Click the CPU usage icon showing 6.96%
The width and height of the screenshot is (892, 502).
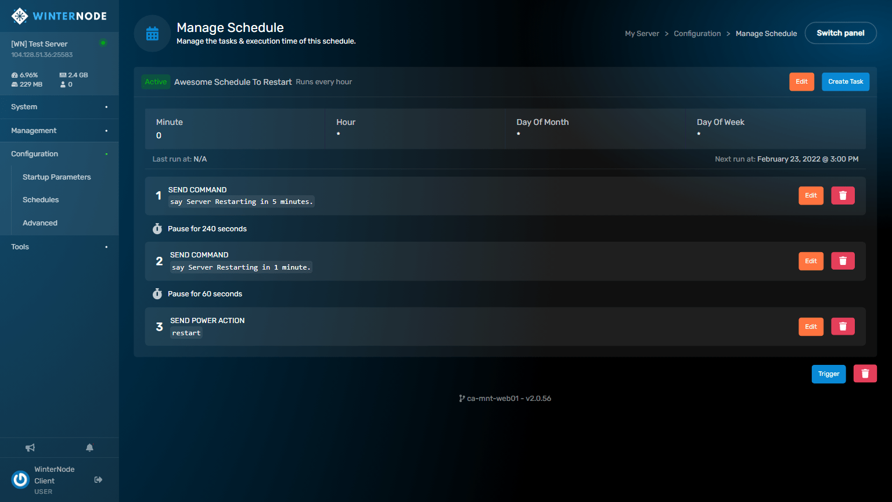[15, 75]
